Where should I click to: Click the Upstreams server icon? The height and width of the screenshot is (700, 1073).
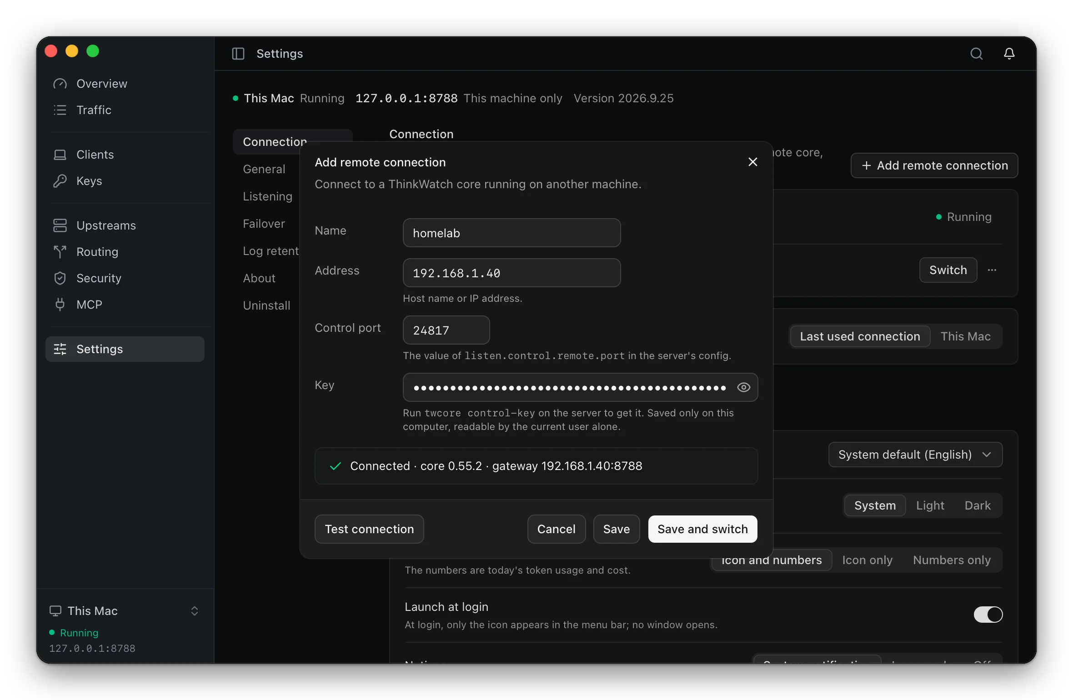pyautogui.click(x=60, y=225)
